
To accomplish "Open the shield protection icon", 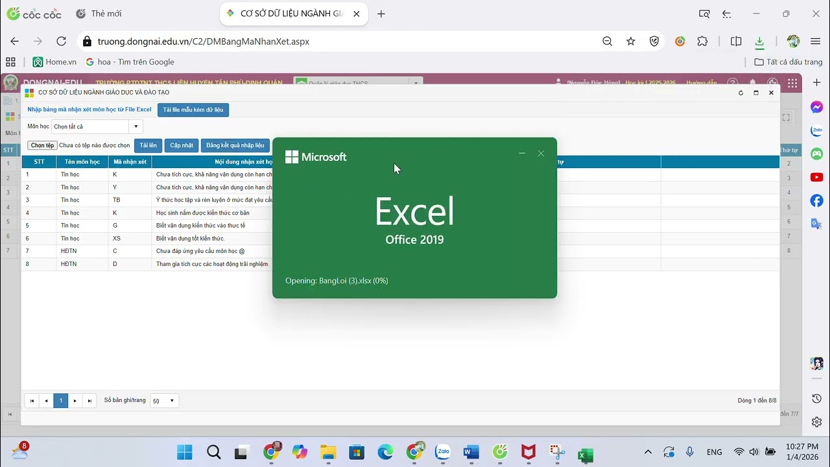I will click(x=654, y=41).
